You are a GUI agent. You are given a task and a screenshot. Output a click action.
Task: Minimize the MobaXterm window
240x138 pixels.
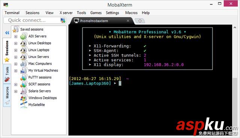(211, 4)
